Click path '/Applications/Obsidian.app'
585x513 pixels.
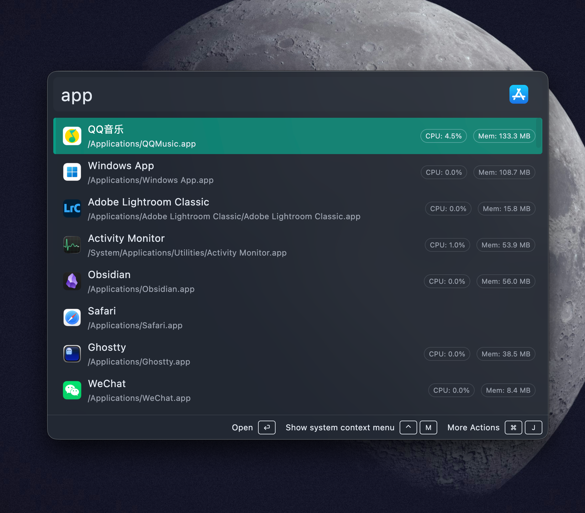coord(141,289)
